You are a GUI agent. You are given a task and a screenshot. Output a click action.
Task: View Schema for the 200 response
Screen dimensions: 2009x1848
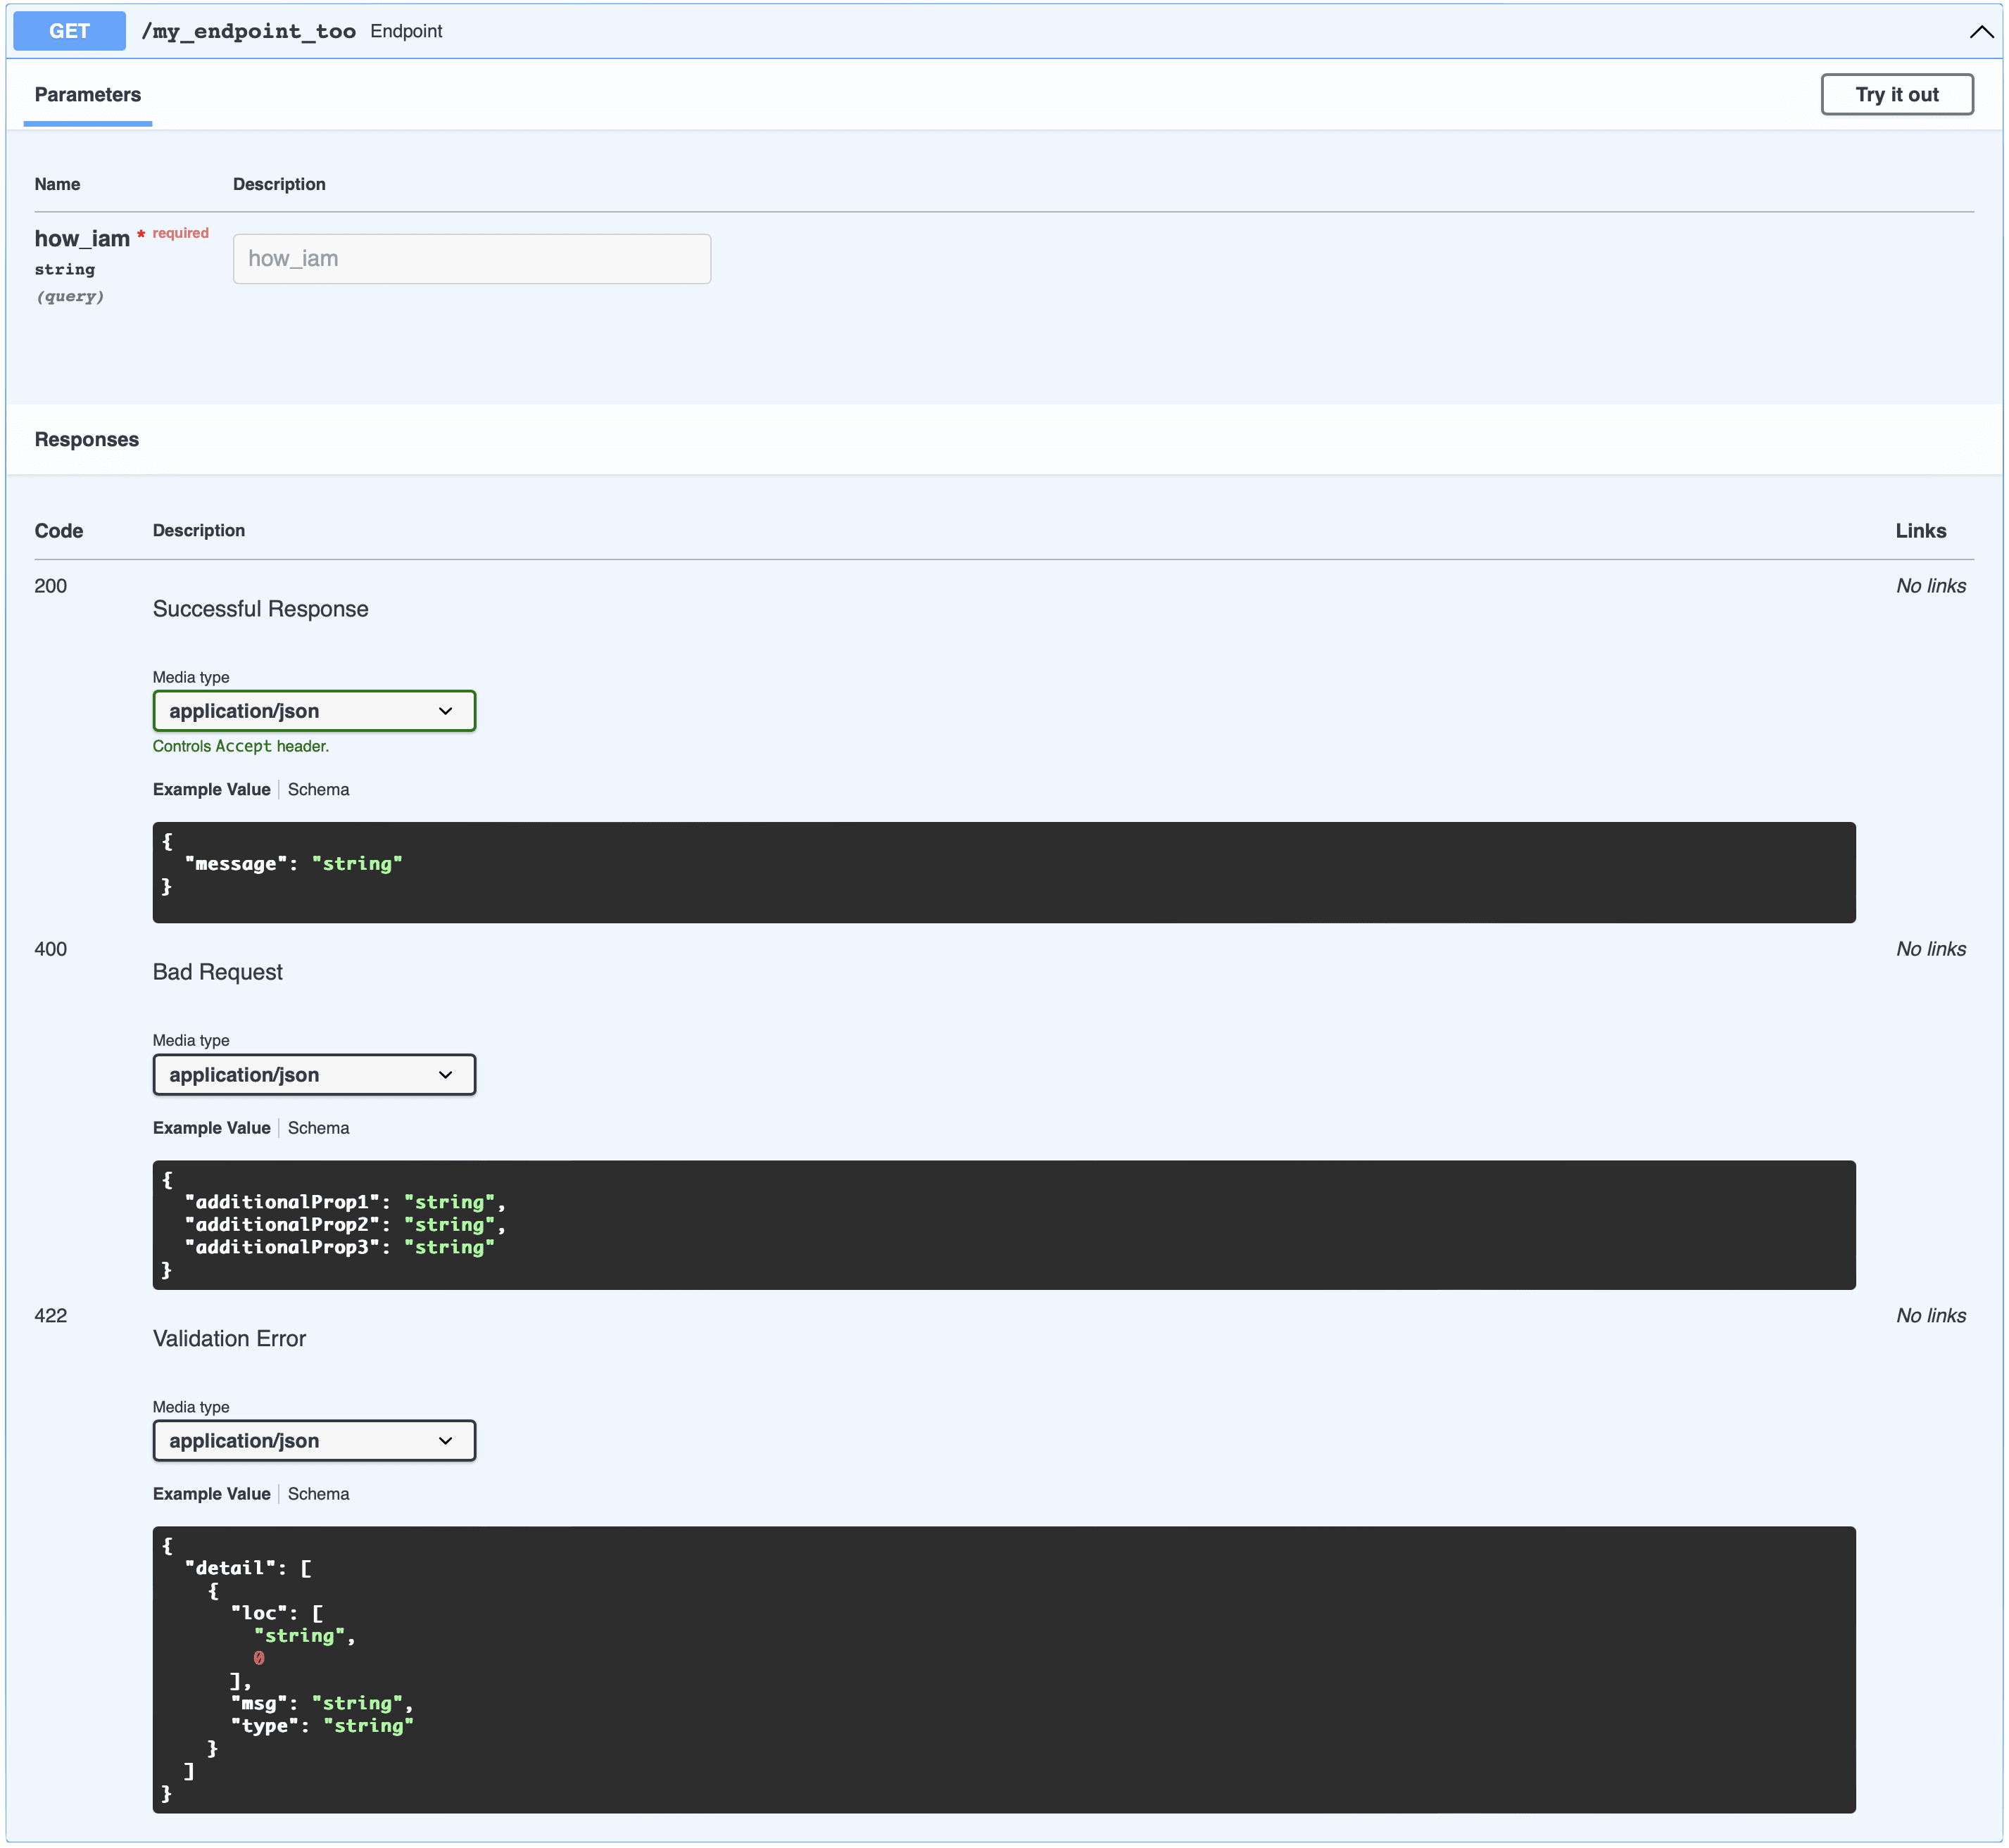click(x=318, y=789)
